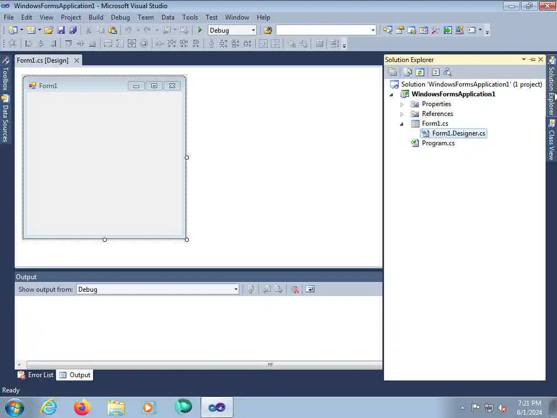
Task: Open the Build menu
Action: coord(96,17)
